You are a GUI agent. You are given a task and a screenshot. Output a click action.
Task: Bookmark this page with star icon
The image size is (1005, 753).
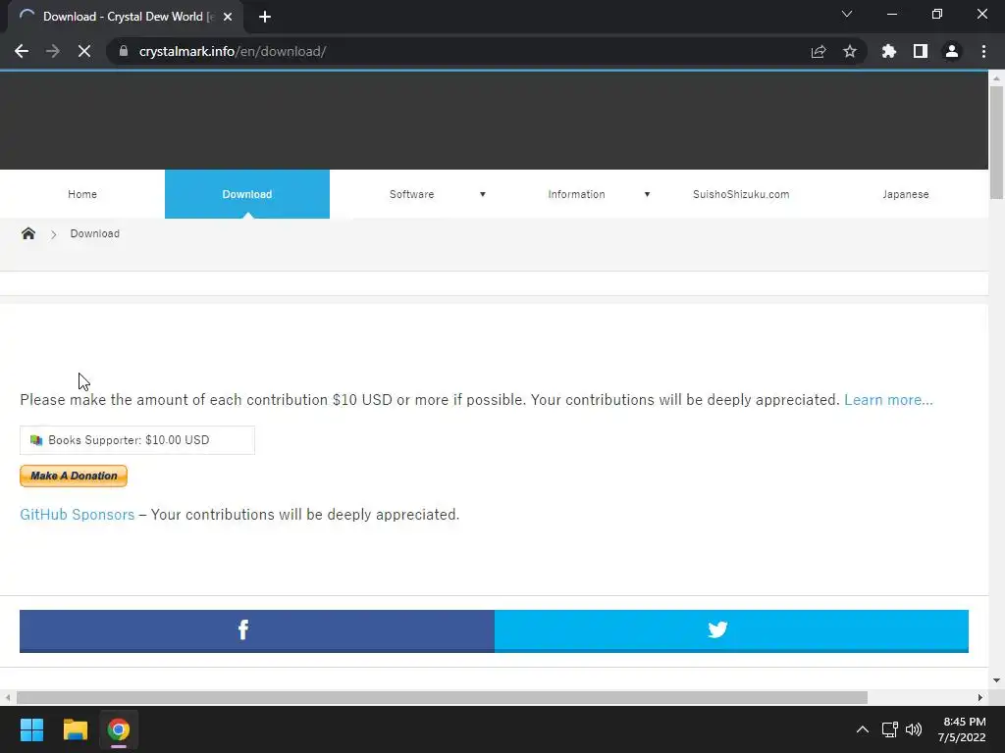point(850,51)
